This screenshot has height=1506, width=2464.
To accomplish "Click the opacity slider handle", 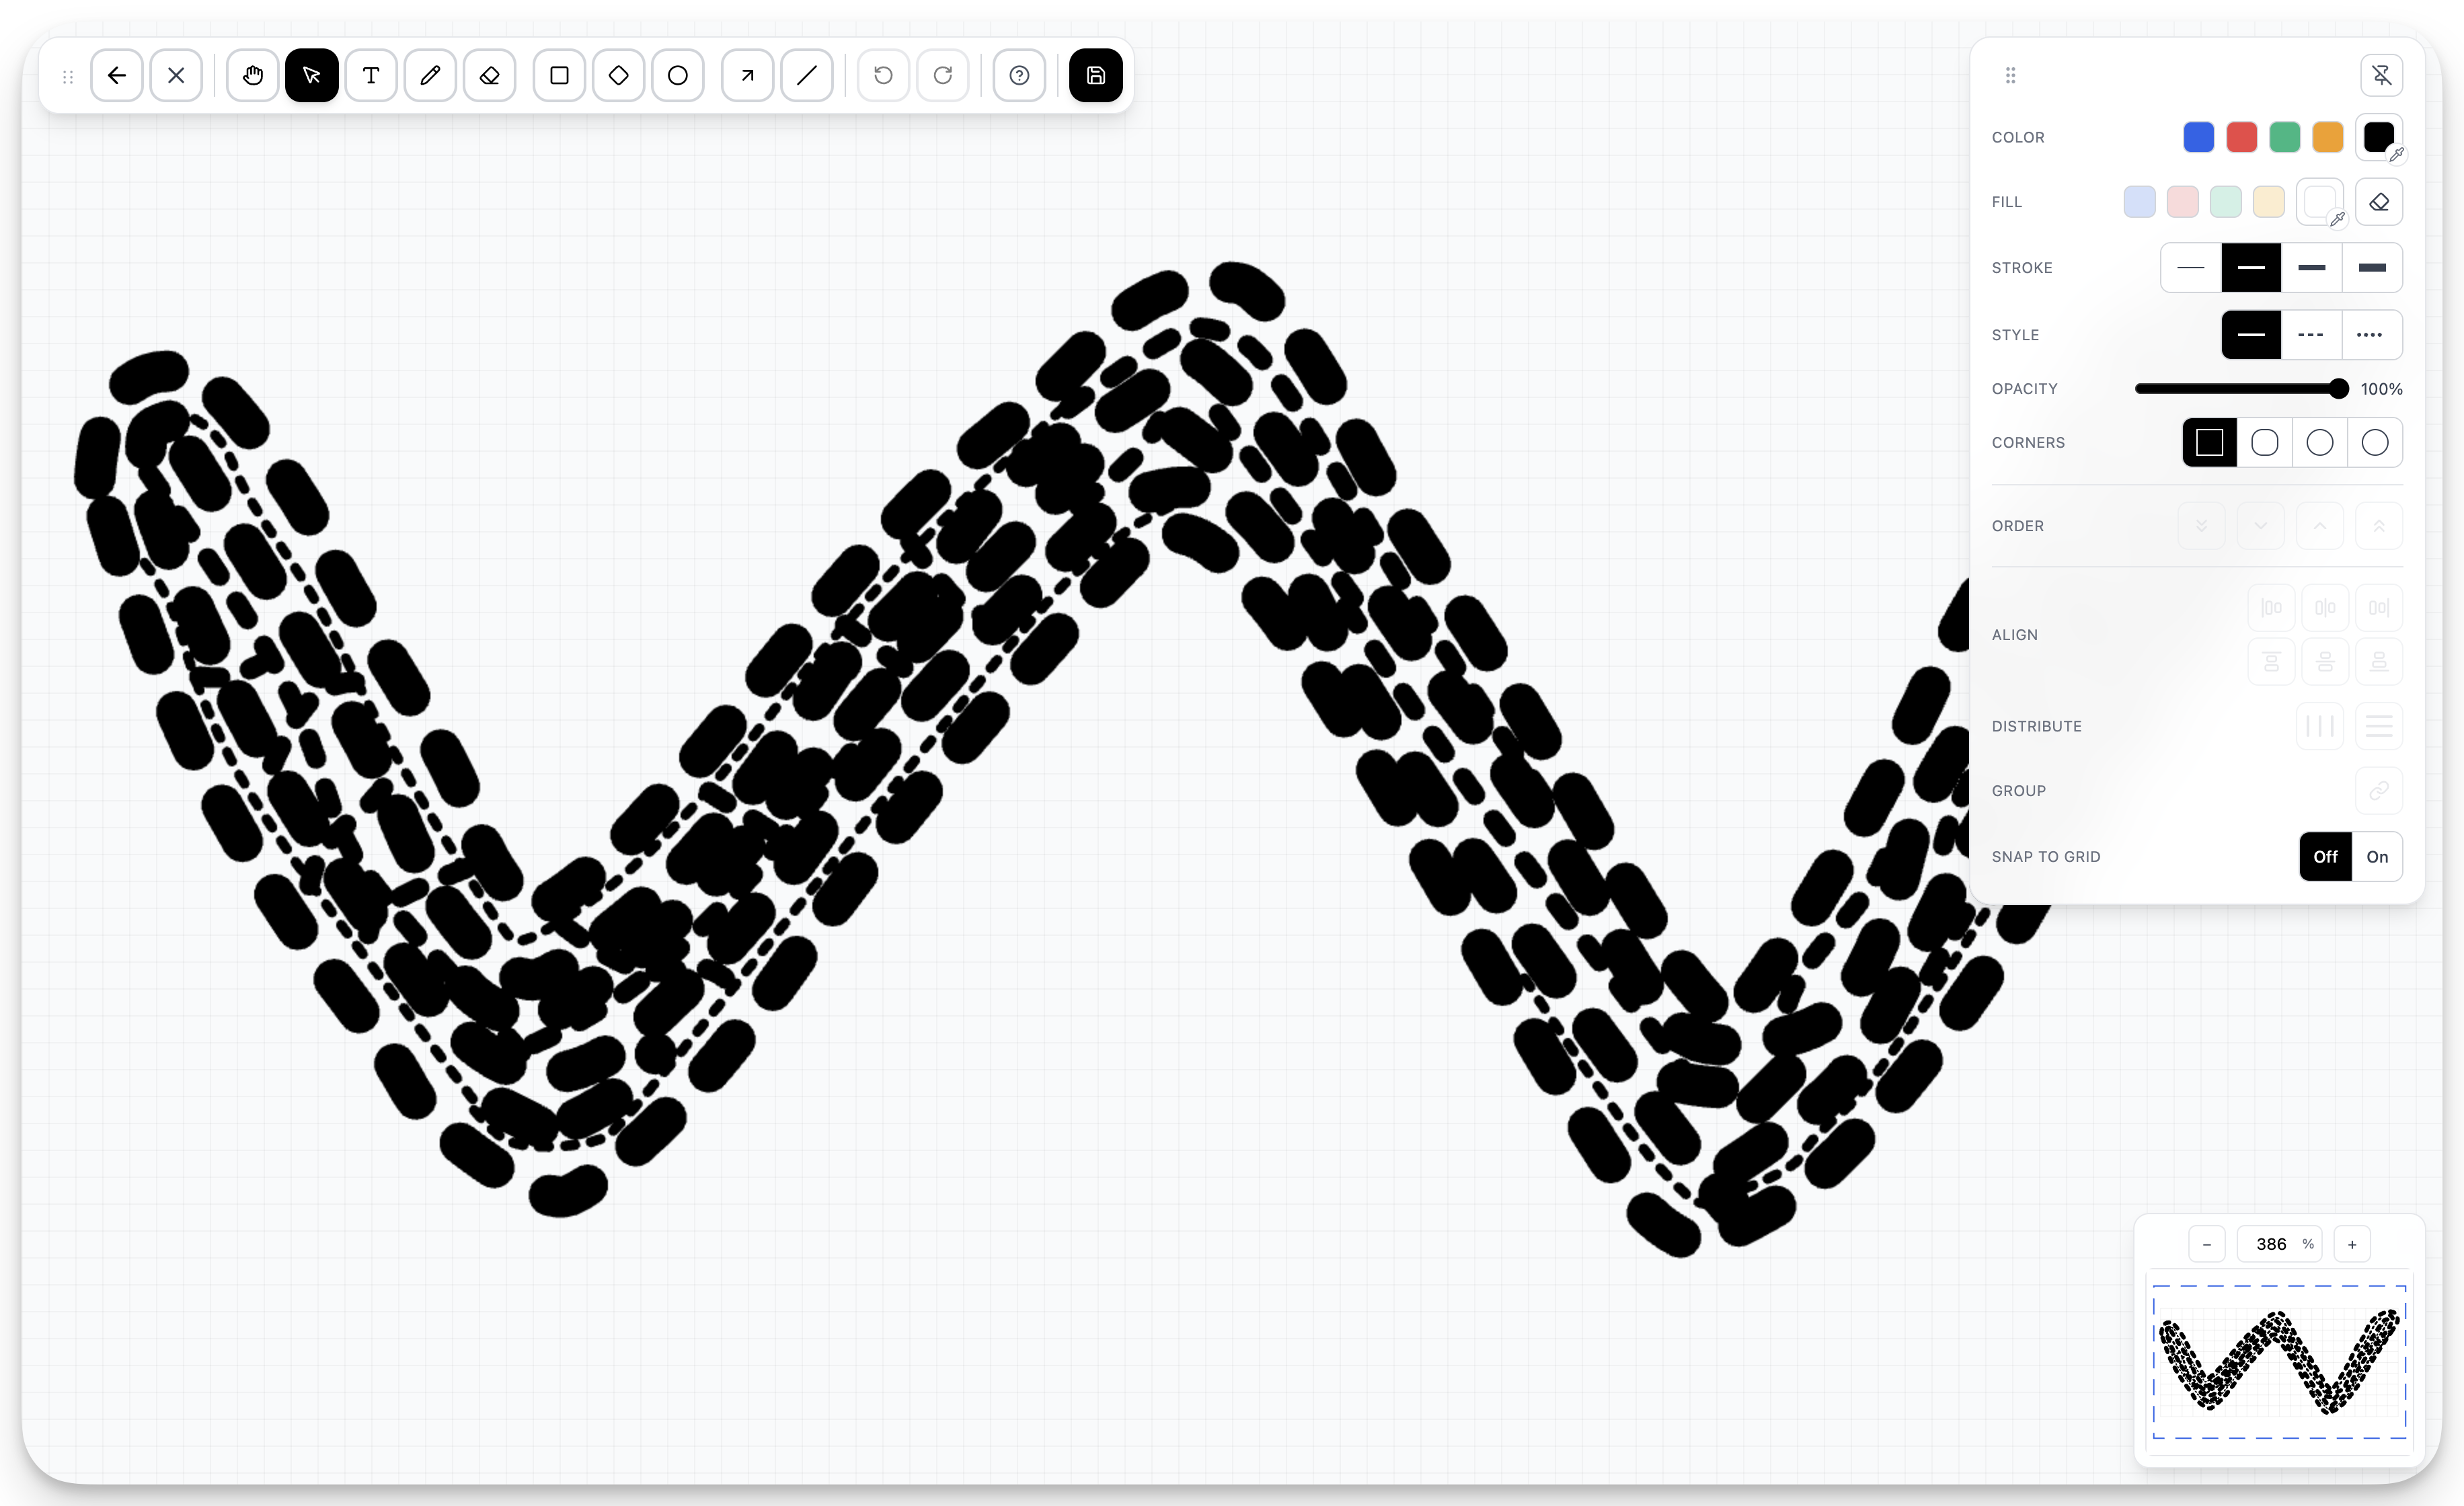I will [x=2337, y=389].
